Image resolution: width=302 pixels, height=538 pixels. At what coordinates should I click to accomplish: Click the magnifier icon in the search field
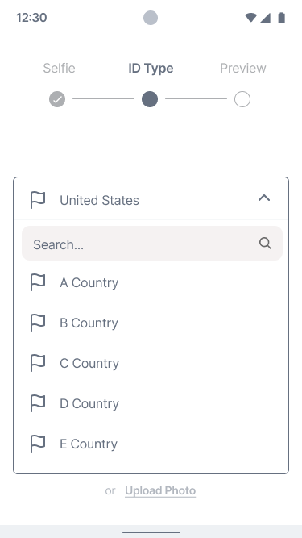265,244
